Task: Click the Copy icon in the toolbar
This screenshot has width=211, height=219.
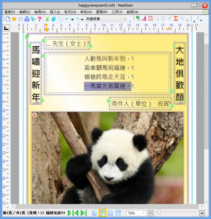Action: click(54, 19)
